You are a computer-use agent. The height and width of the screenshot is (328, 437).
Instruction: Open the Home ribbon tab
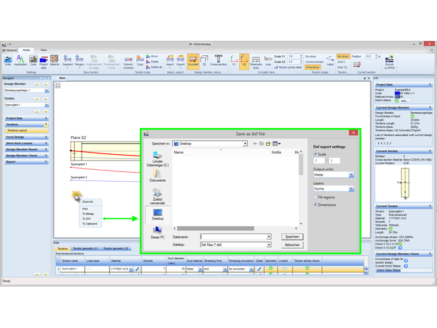tap(26, 50)
